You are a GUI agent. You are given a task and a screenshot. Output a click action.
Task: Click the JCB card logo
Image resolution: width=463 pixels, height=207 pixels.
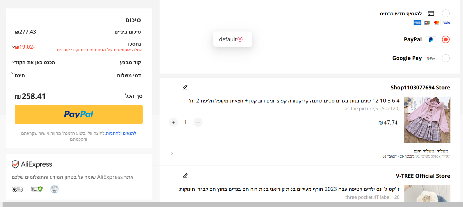click(x=427, y=23)
